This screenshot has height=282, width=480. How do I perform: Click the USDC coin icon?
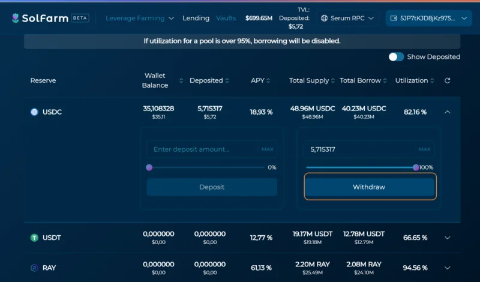34,112
